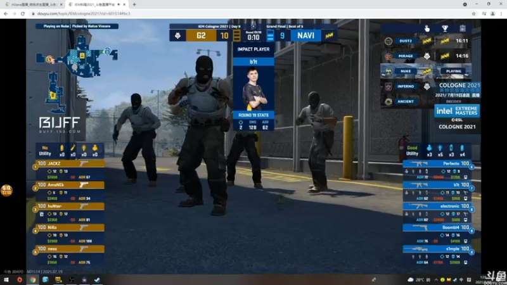The height and width of the screenshot is (285, 507).
Task: Click the clipboard icon in the stream overlay
Action: pos(463,28)
